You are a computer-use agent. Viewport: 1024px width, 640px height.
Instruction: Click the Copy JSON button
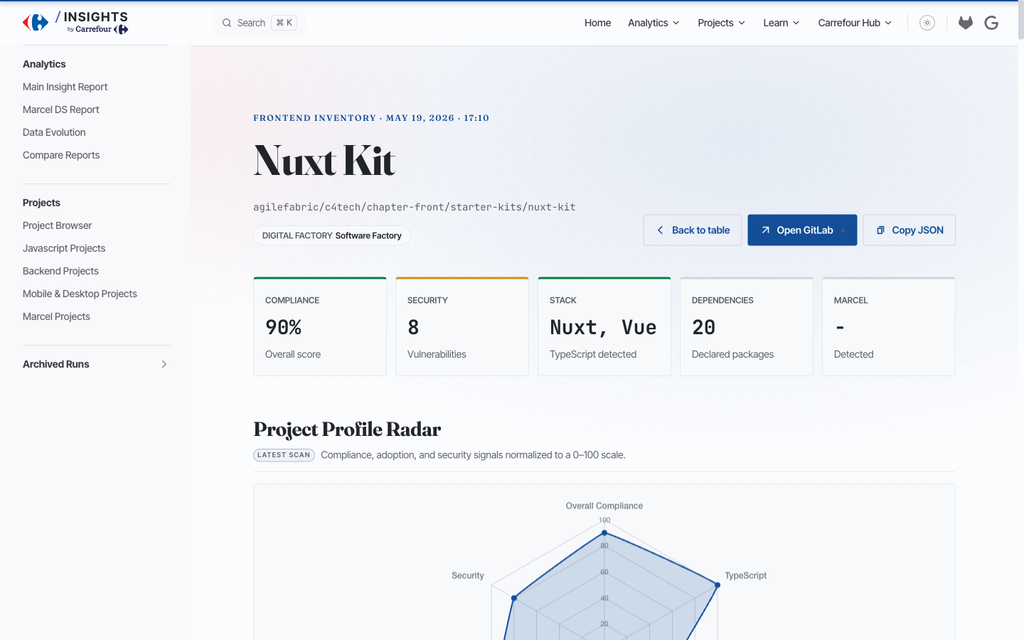coord(909,230)
